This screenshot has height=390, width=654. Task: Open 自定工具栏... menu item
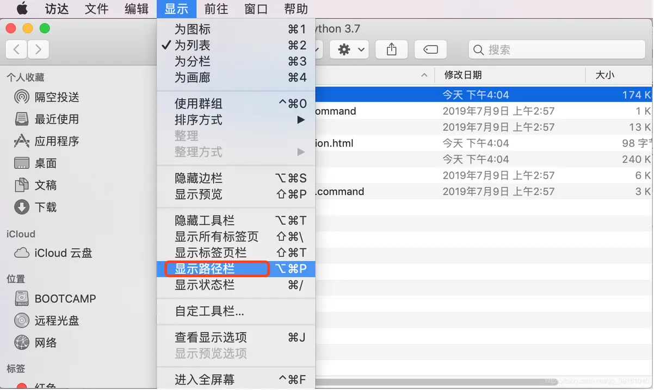point(236,311)
